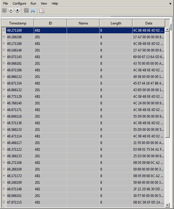Click the Save floppy disk icon
The width and height of the screenshot is (174, 209).
26,10
